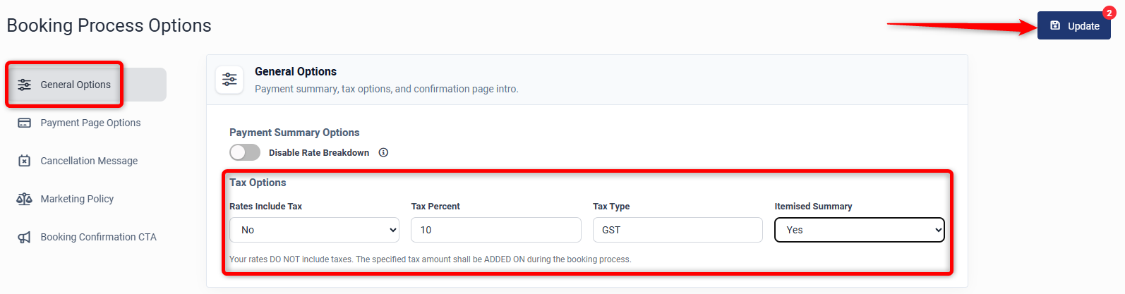Click the save icon on Update button
Screen dimensions: 1125x294
(x=1055, y=25)
